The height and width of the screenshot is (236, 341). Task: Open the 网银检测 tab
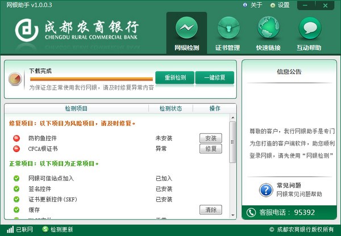186,33
